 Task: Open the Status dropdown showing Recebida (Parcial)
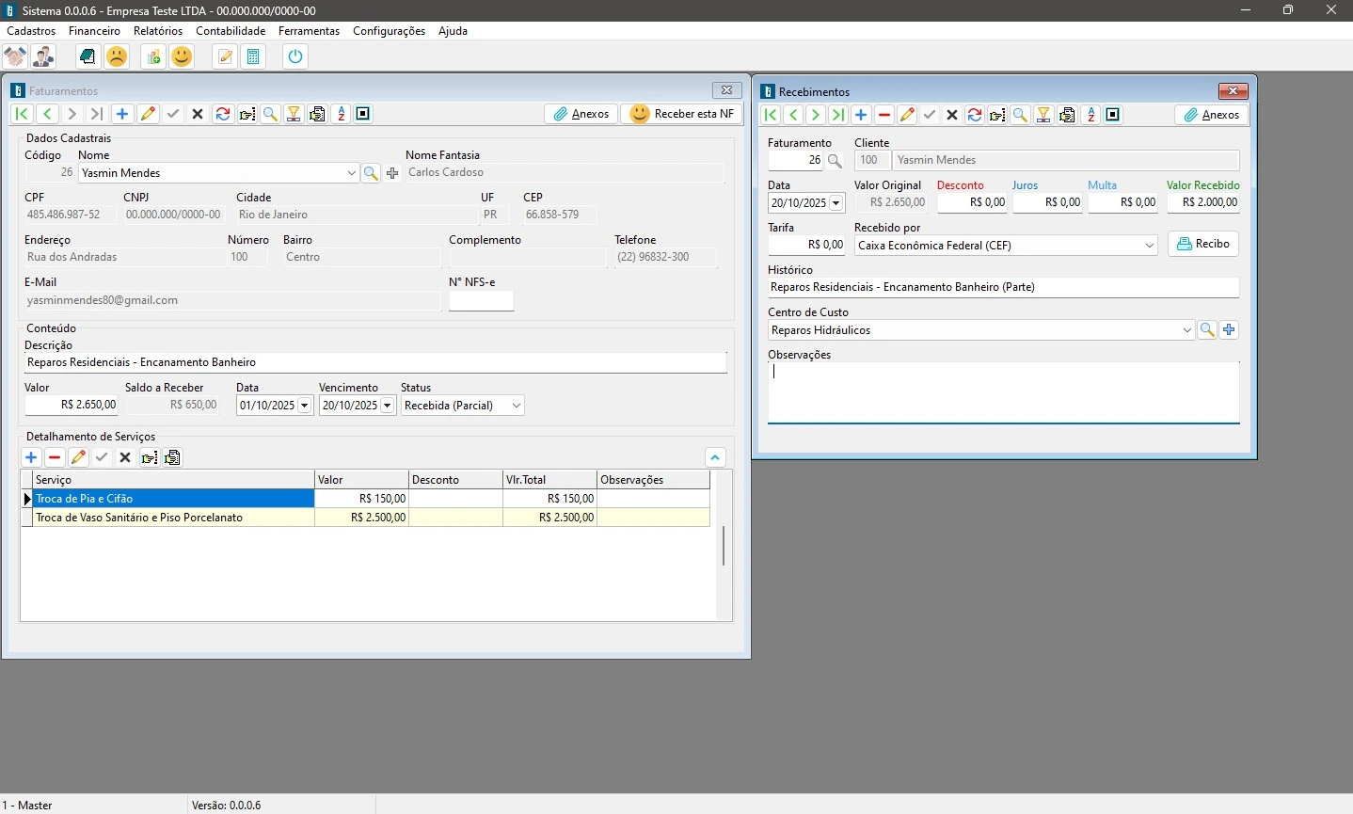(516, 406)
